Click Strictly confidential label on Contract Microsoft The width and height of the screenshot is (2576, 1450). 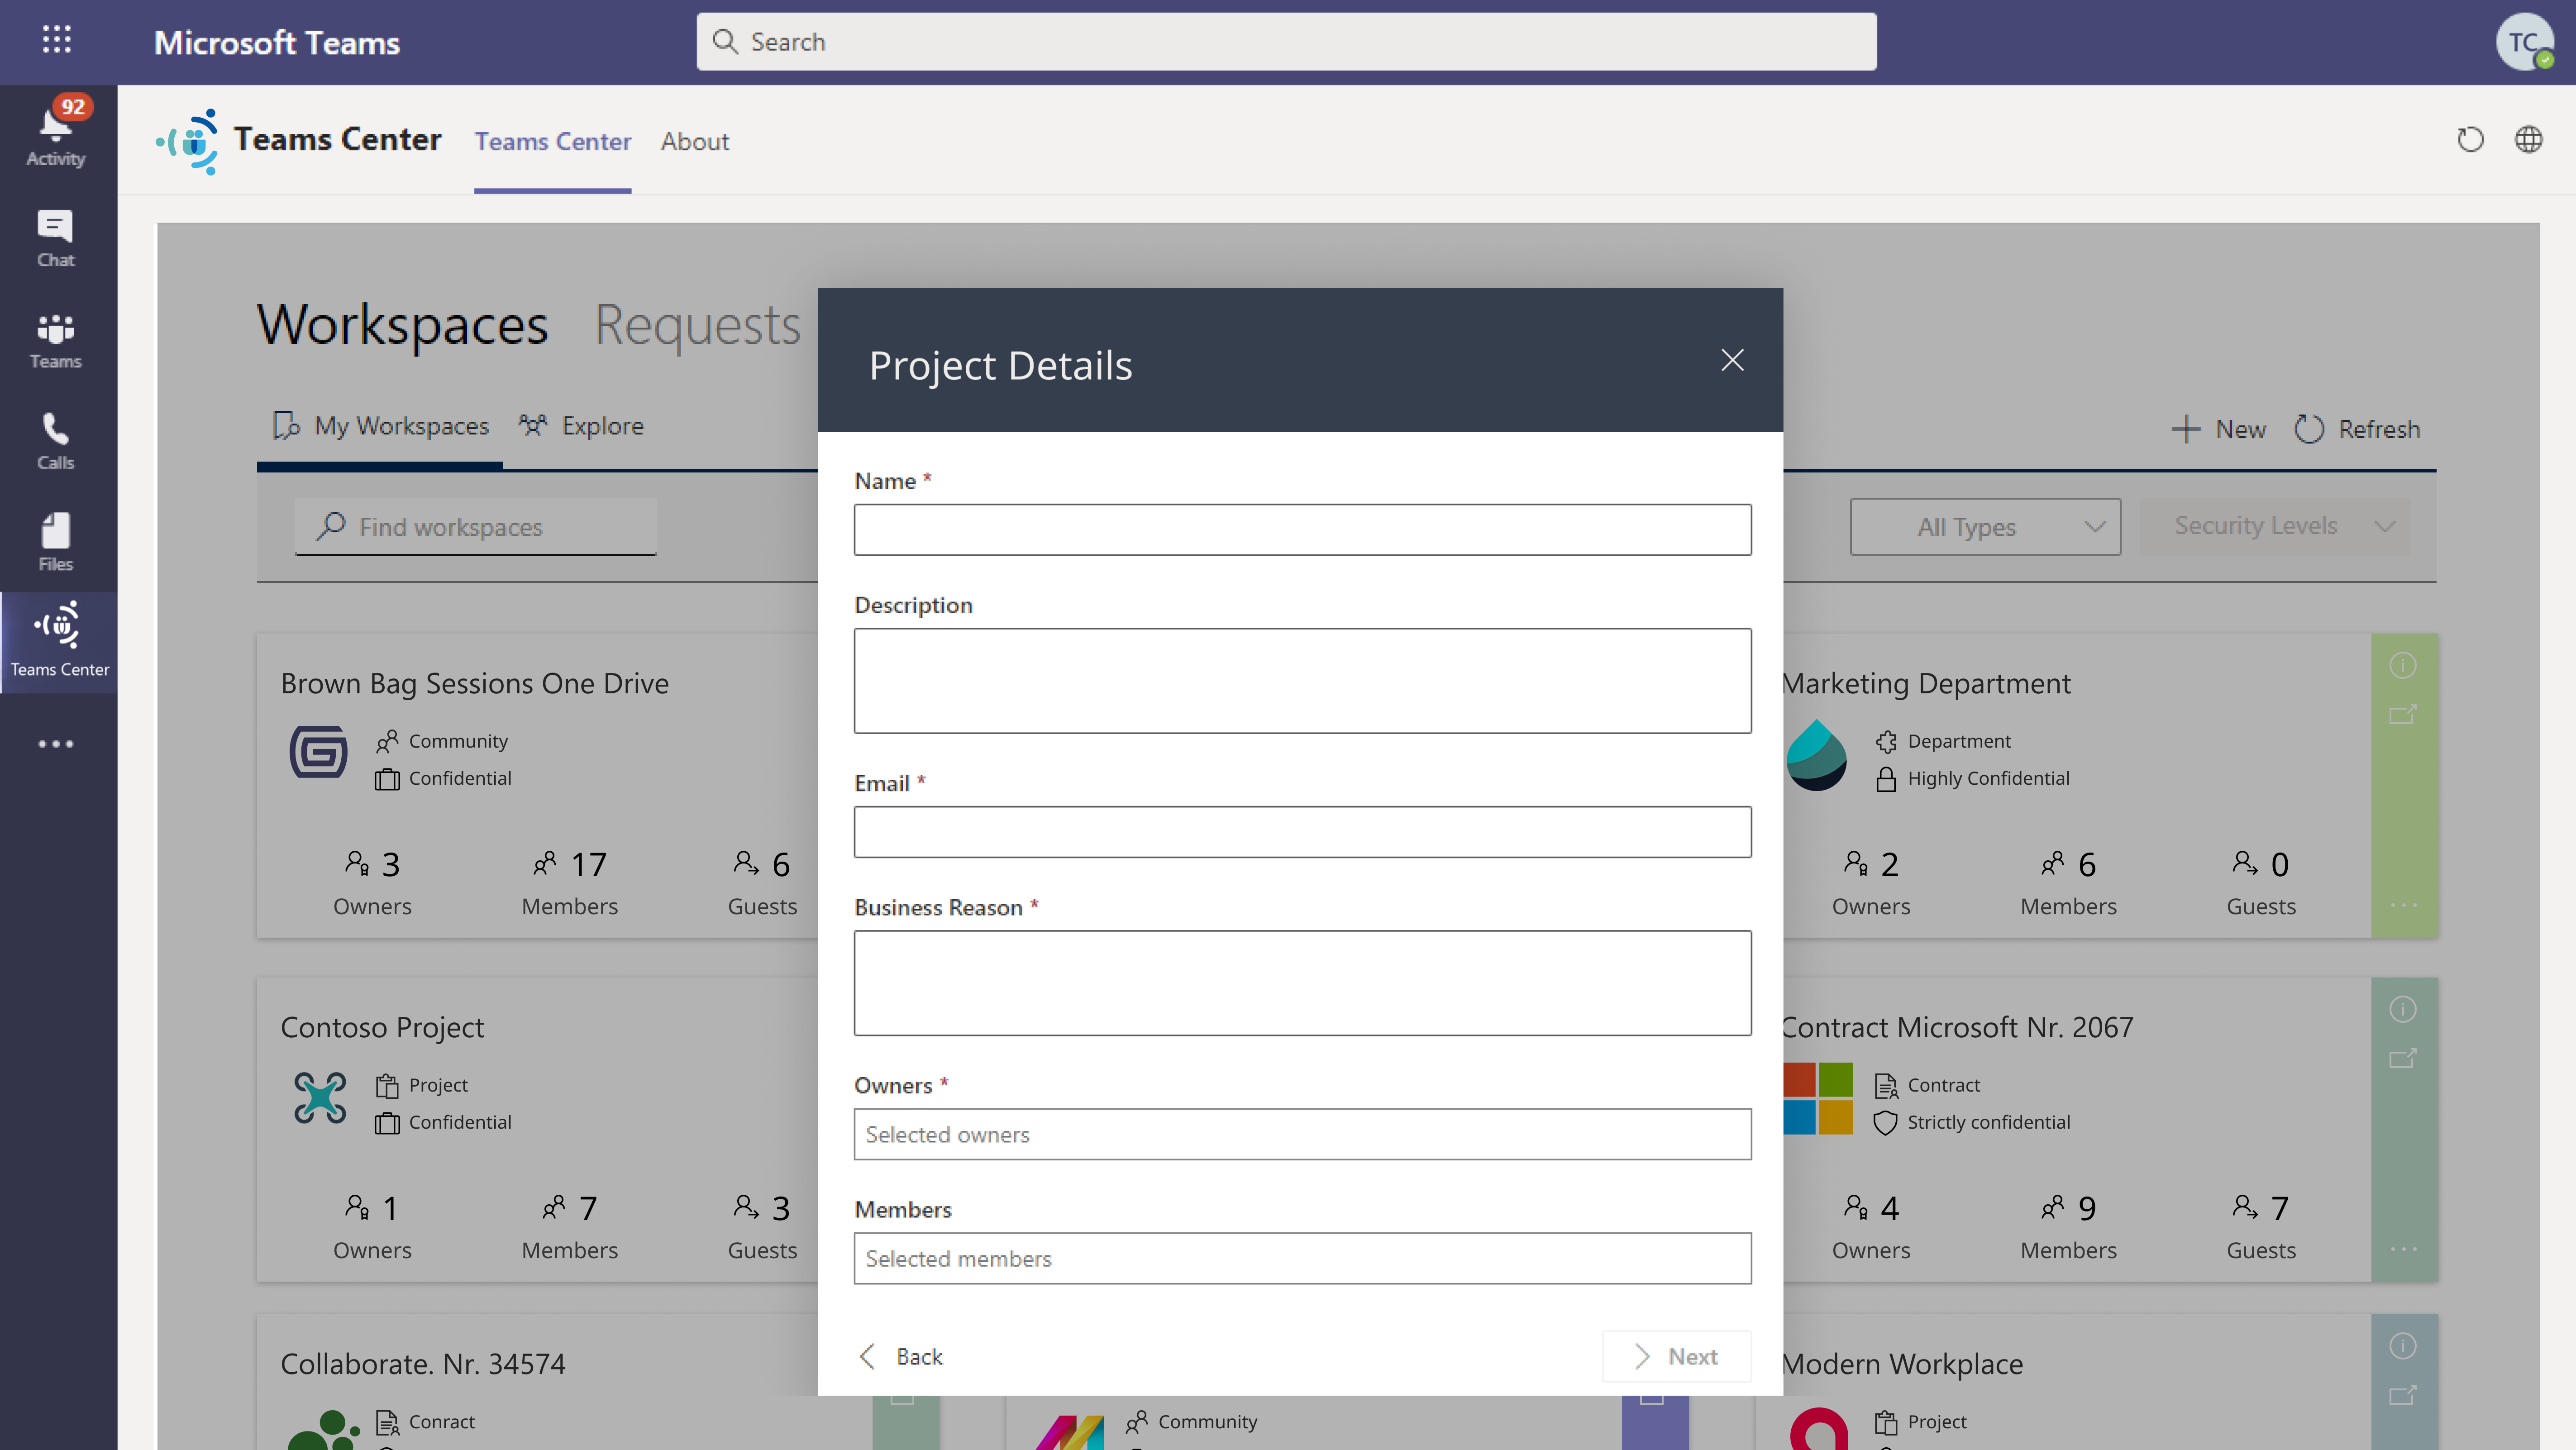pos(1988,1123)
